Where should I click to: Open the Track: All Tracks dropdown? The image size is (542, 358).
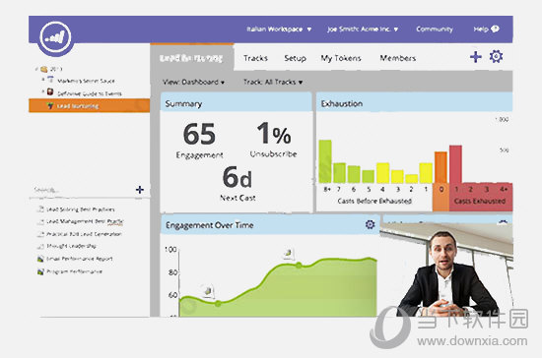pyautogui.click(x=273, y=82)
